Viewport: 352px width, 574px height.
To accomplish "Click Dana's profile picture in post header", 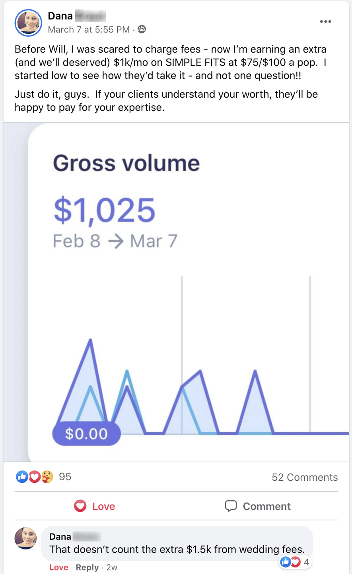I will 28,22.
